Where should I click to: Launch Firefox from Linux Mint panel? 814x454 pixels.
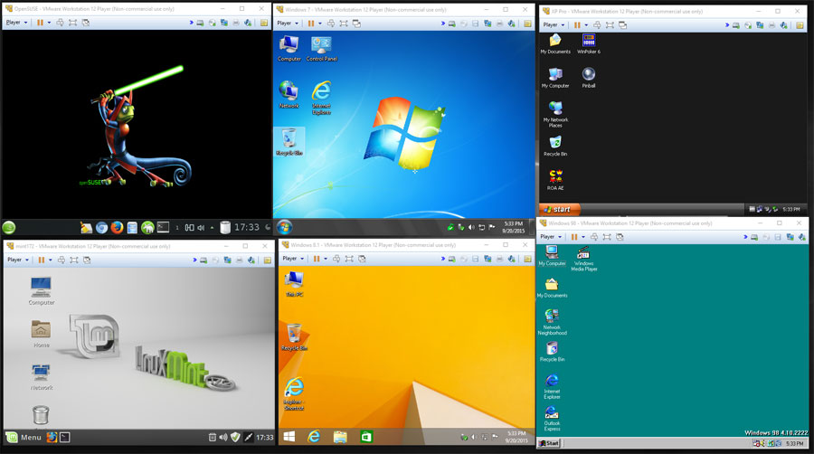coord(52,438)
